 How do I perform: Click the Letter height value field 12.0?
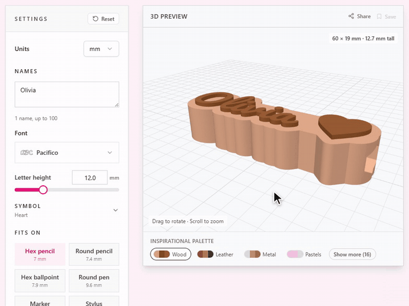tap(90, 178)
